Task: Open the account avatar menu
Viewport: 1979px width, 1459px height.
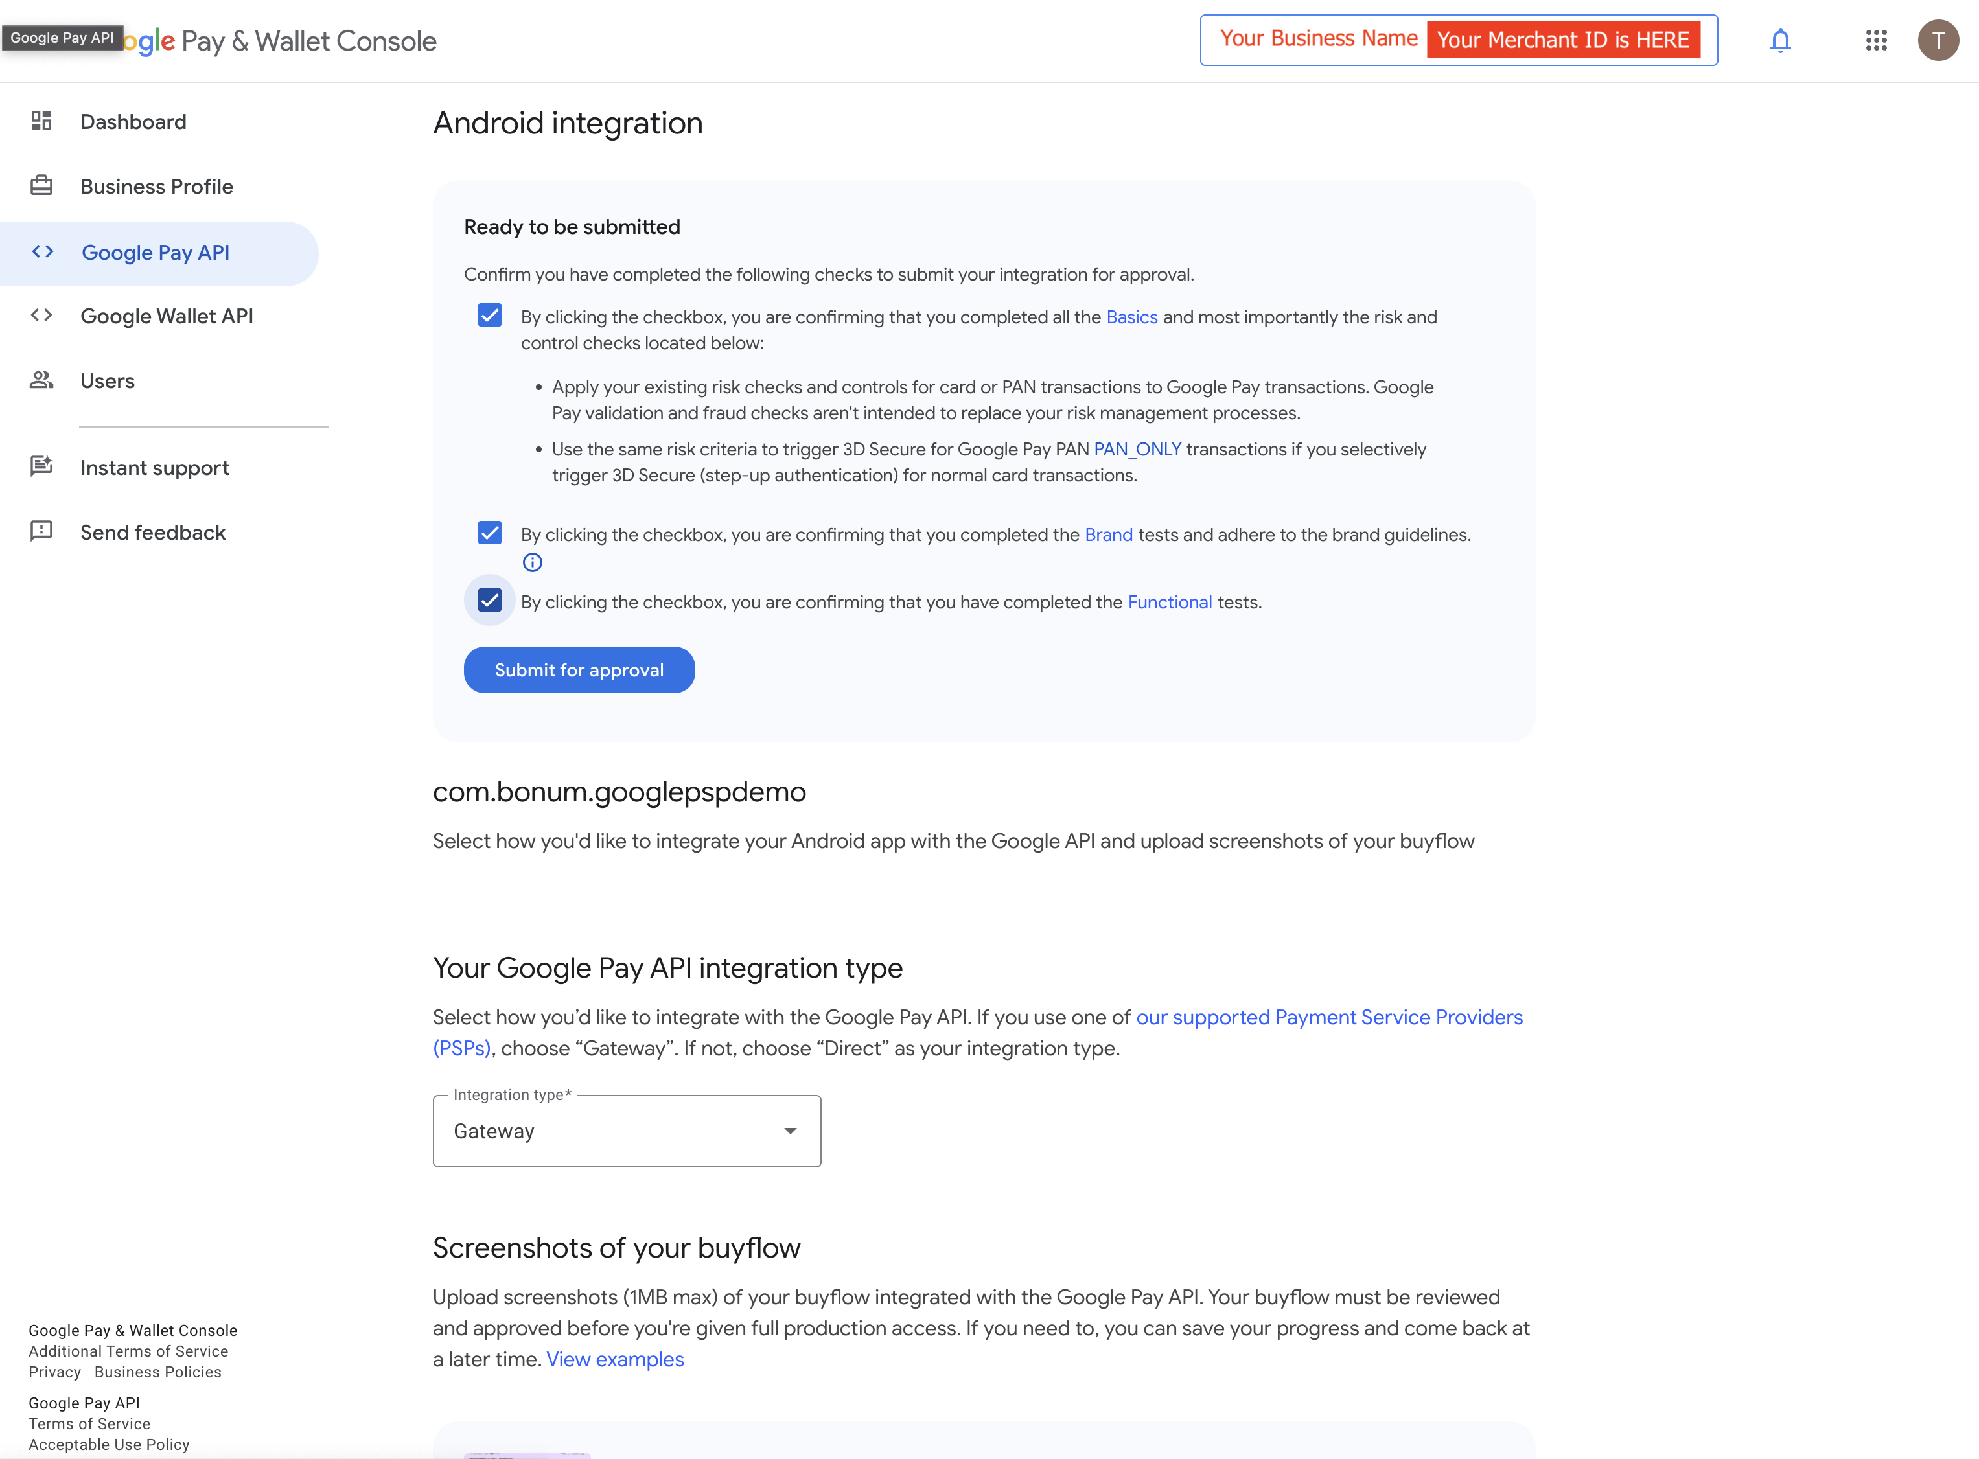Action: point(1938,41)
